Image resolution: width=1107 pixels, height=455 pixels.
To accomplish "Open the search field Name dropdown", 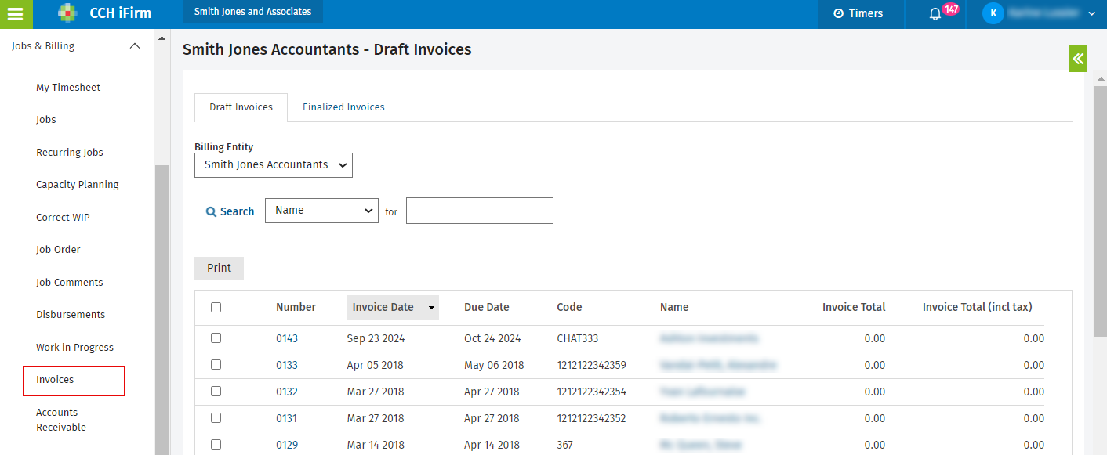I will click(321, 211).
